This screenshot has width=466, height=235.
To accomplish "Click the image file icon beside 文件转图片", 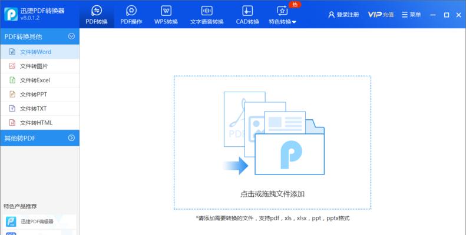I will pos(12,66).
